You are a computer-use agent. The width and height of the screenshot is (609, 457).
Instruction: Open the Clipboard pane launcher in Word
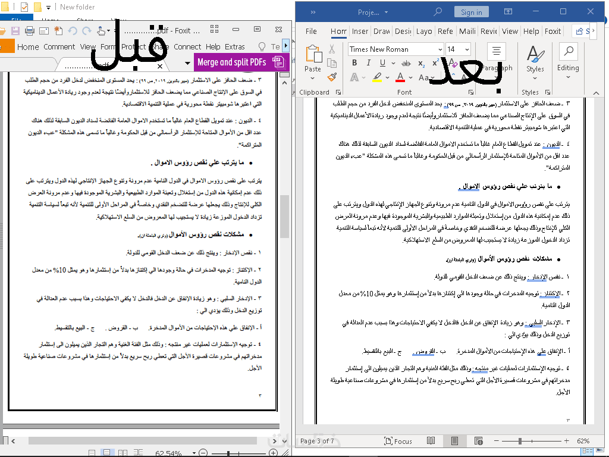[338, 92]
